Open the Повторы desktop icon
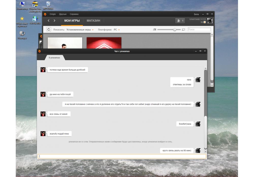The height and width of the screenshot is (177, 254). coord(22,35)
